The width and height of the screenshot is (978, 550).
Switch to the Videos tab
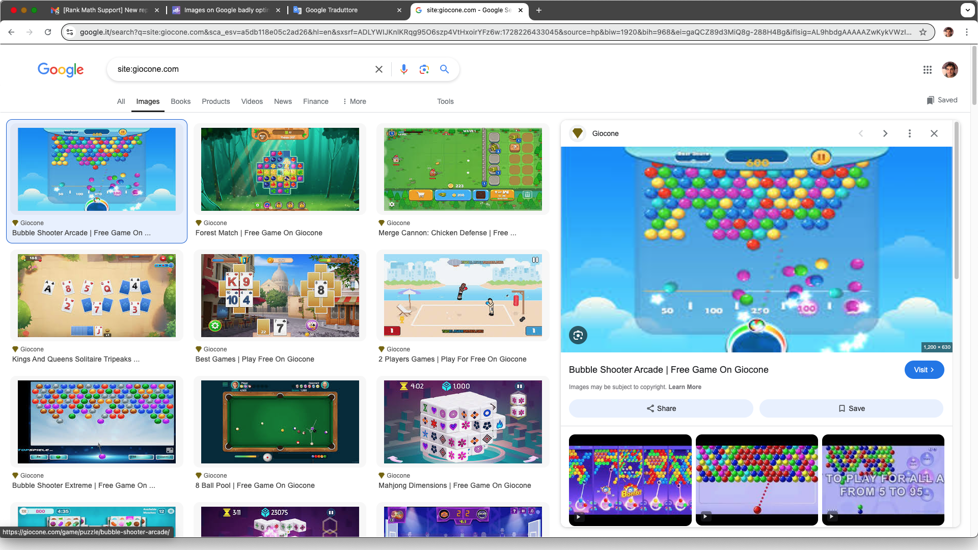252,101
